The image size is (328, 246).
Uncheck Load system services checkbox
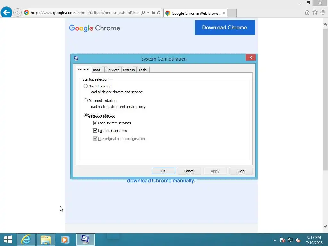(95, 123)
